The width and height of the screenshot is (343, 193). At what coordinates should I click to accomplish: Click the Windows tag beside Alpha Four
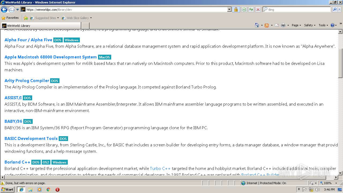pos(72,40)
